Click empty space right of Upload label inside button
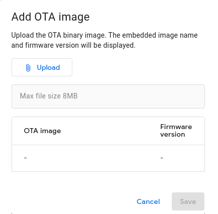218x214 pixels. click(x=66, y=67)
